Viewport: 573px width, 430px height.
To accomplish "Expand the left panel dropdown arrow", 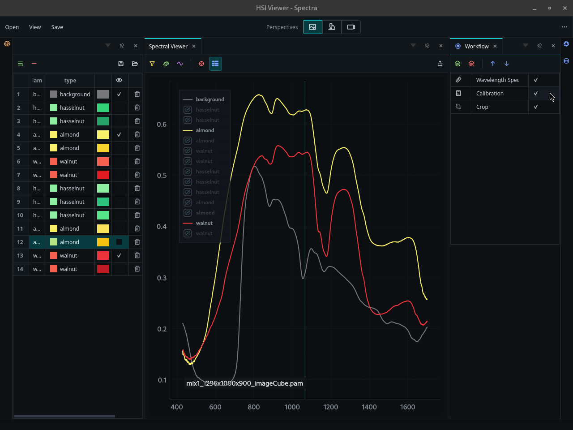I will [108, 46].
